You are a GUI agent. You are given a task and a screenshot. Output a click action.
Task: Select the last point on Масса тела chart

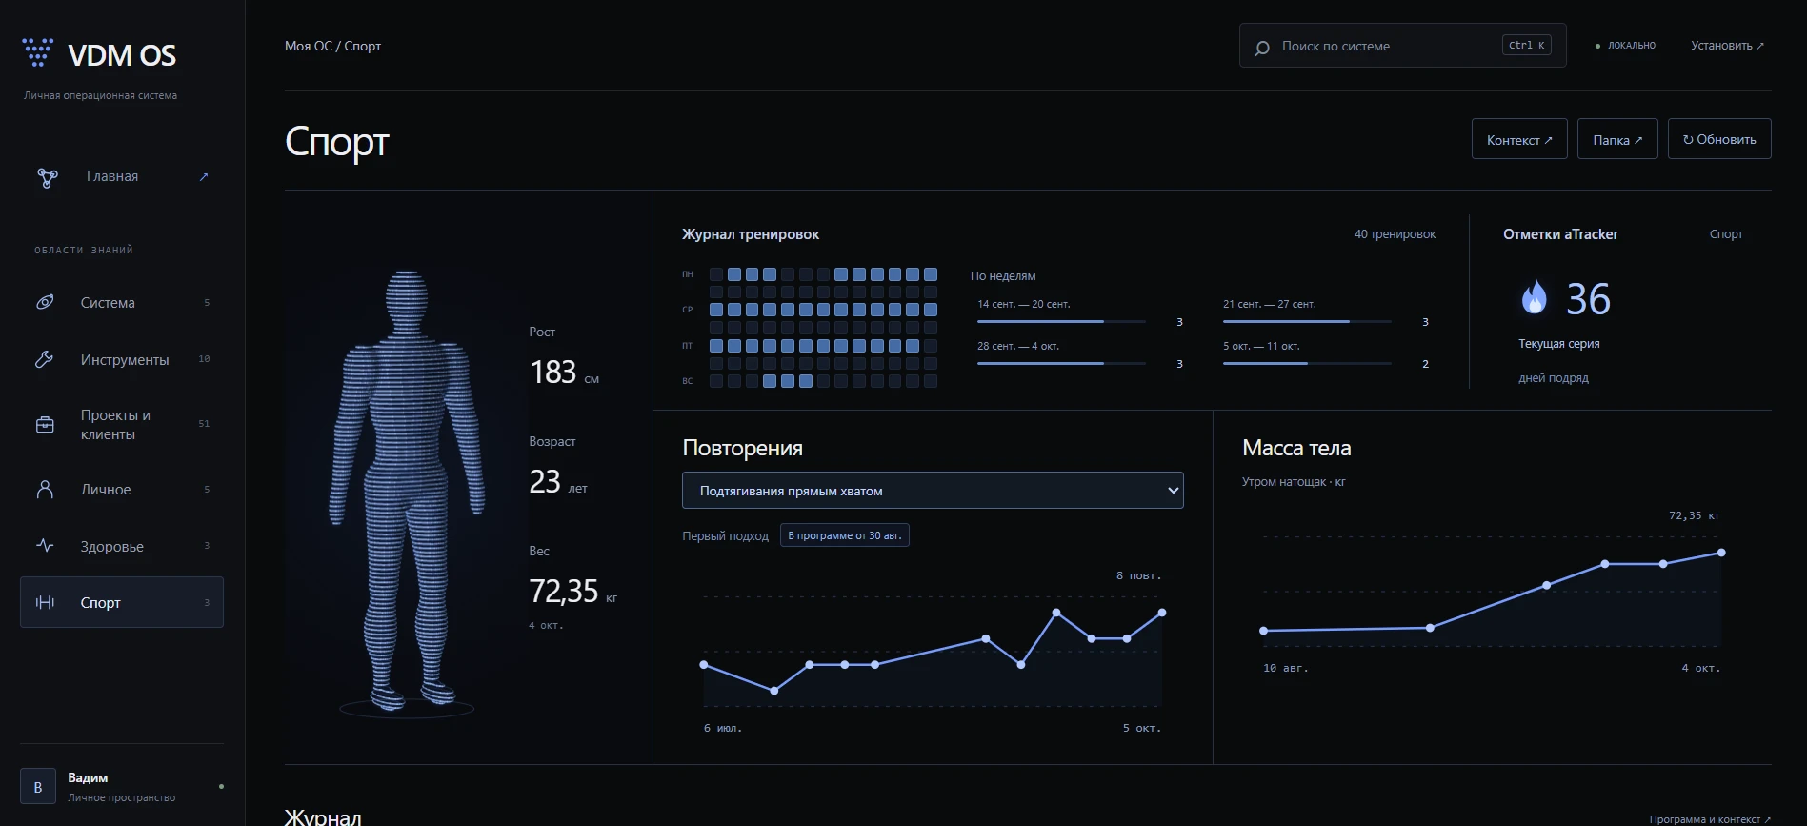point(1720,553)
